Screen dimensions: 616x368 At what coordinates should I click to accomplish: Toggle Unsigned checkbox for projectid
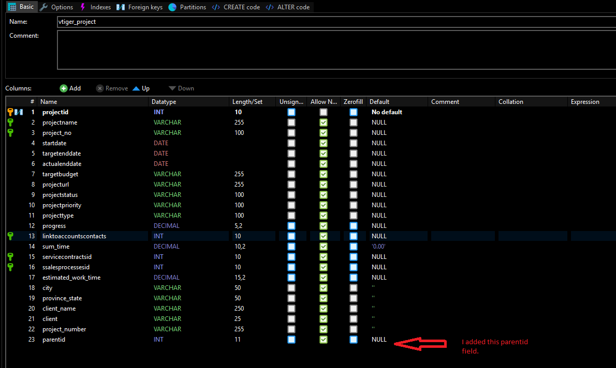pyautogui.click(x=291, y=112)
